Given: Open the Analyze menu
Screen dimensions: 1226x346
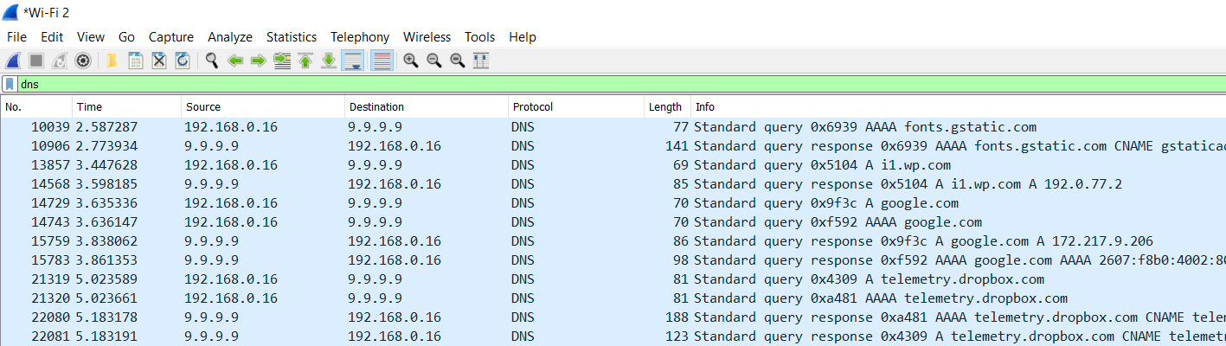Looking at the screenshot, I should (230, 37).
